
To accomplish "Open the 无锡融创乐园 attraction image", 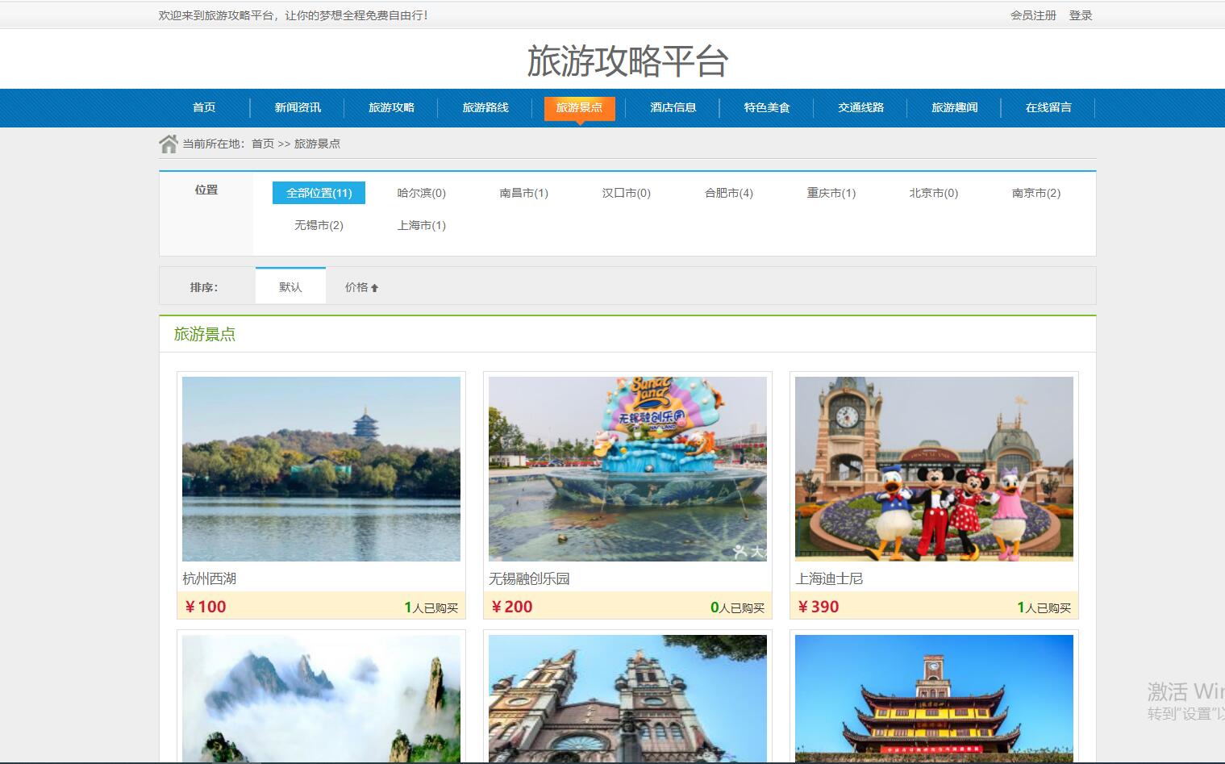I will (627, 469).
